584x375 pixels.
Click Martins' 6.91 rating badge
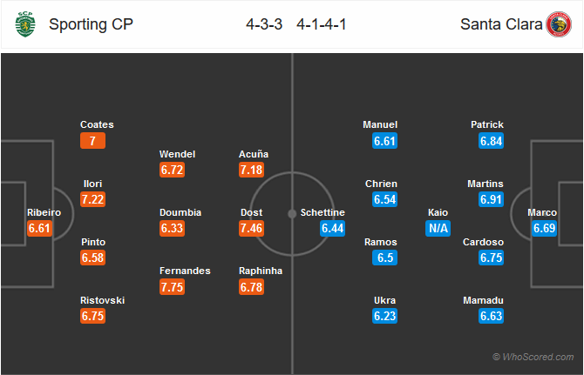[x=492, y=199]
